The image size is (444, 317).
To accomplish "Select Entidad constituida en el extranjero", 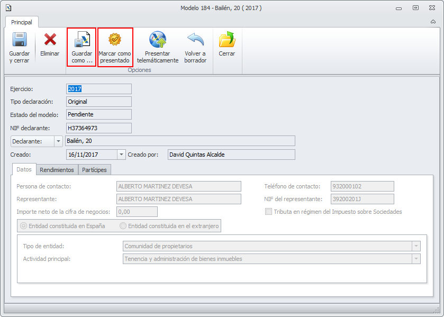I will (123, 226).
